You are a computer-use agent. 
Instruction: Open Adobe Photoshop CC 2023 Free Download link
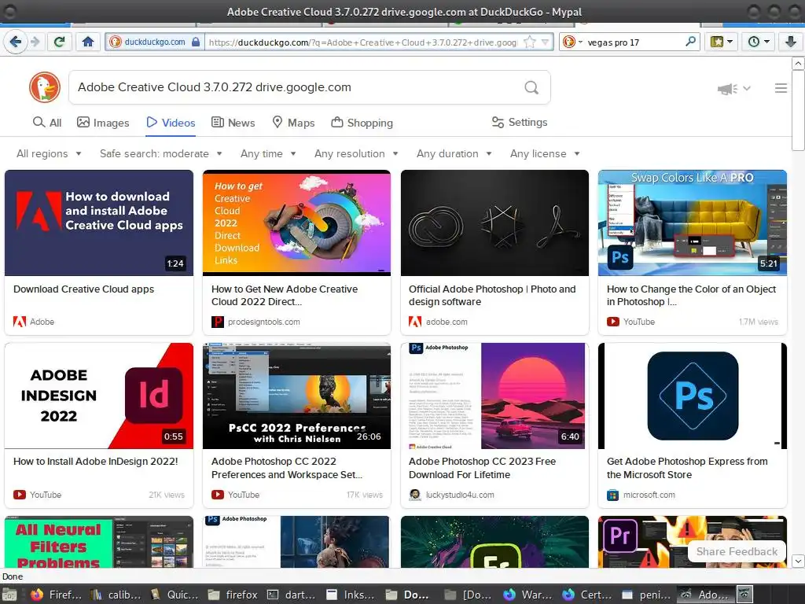coord(482,468)
